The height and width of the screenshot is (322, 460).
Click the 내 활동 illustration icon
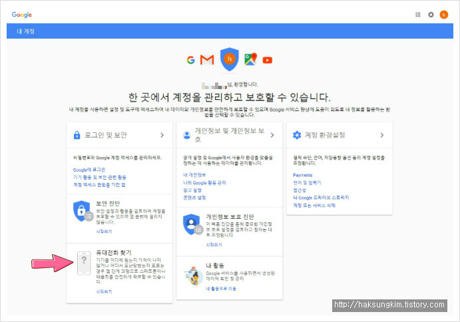(194, 276)
